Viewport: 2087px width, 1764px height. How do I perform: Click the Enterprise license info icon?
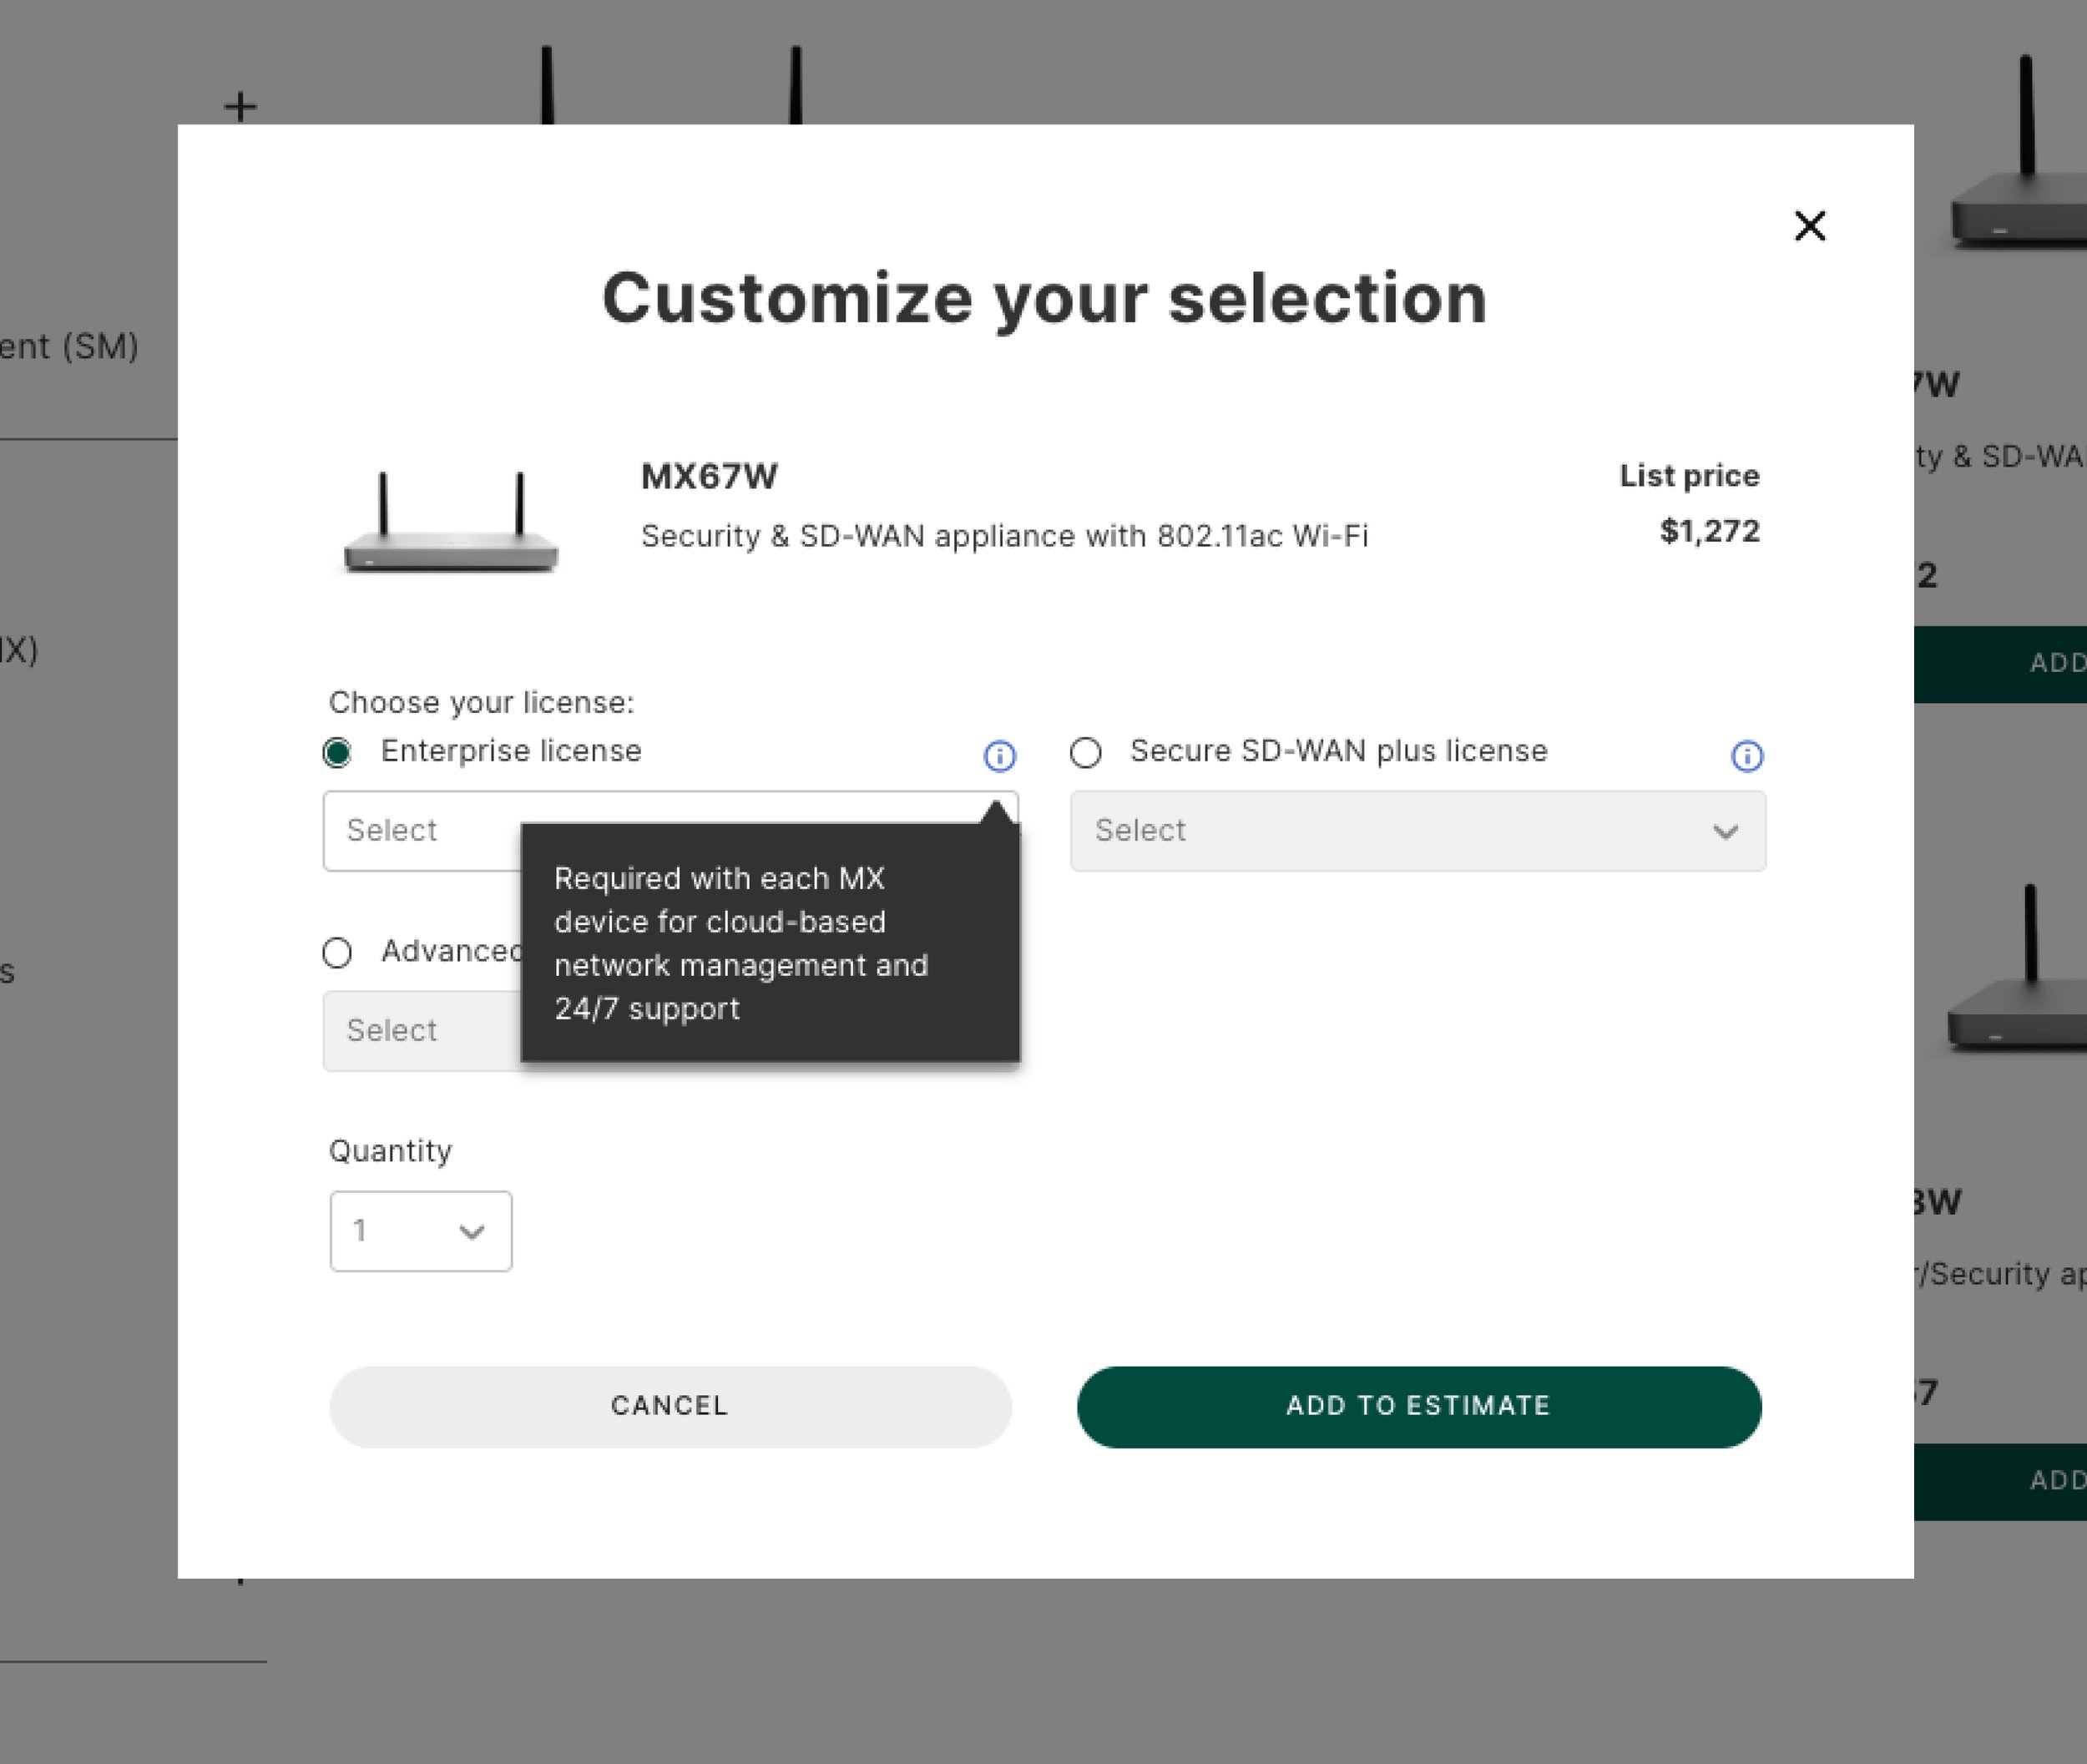click(999, 756)
